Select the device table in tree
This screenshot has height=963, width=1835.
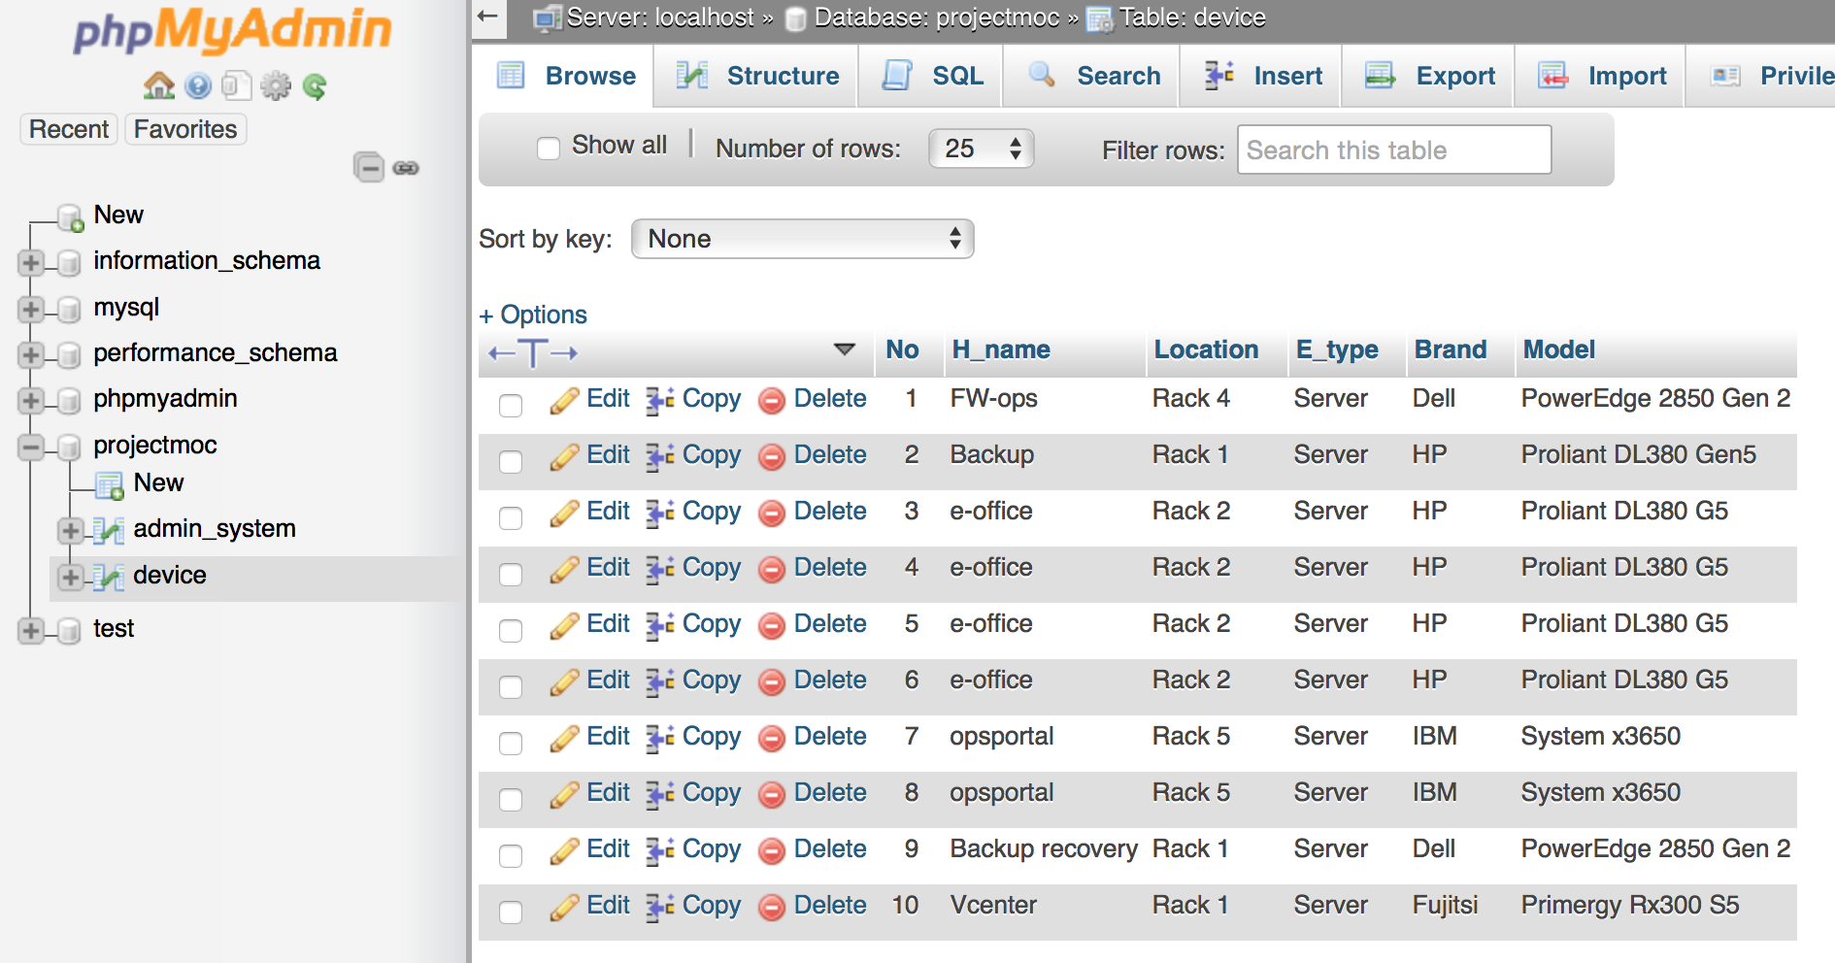click(x=170, y=575)
